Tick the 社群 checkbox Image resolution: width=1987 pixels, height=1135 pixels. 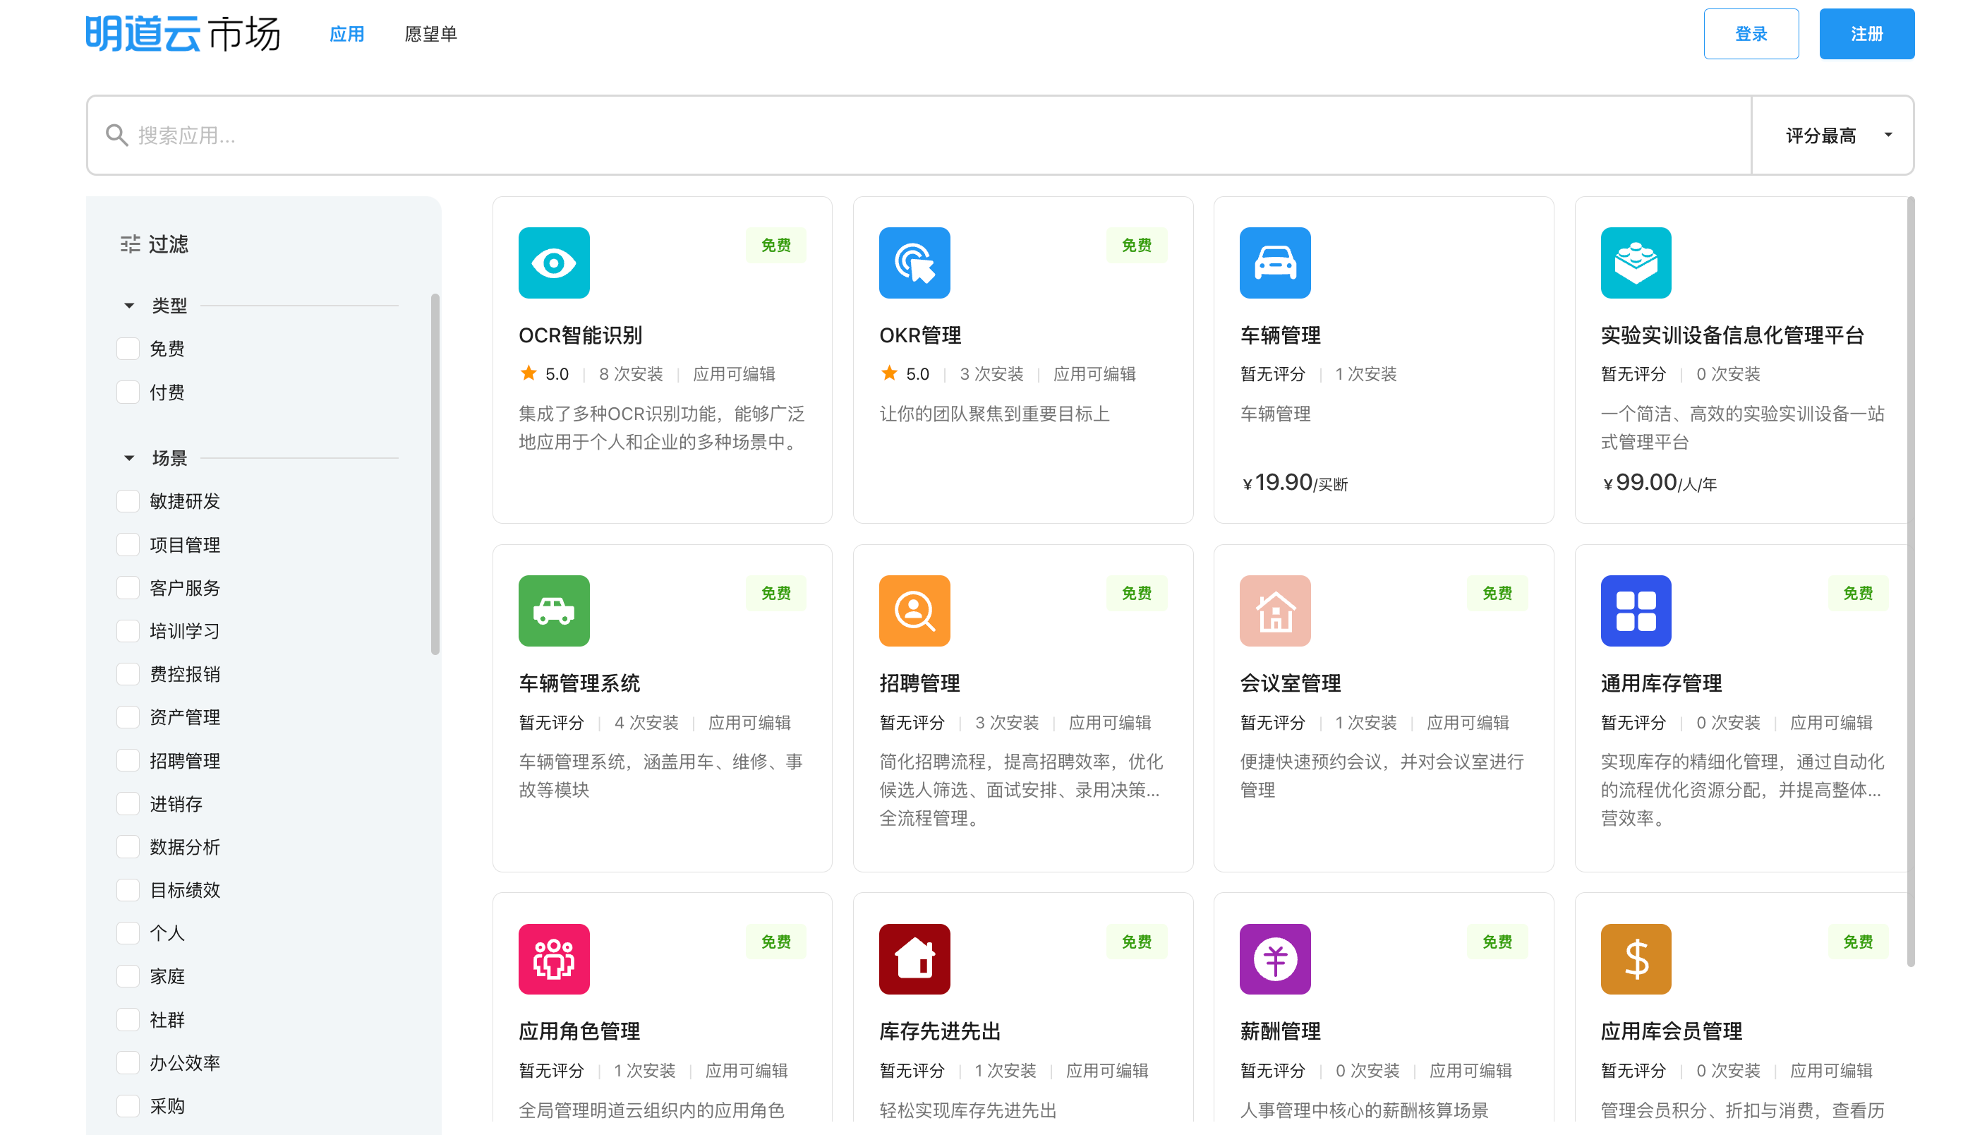(128, 1019)
